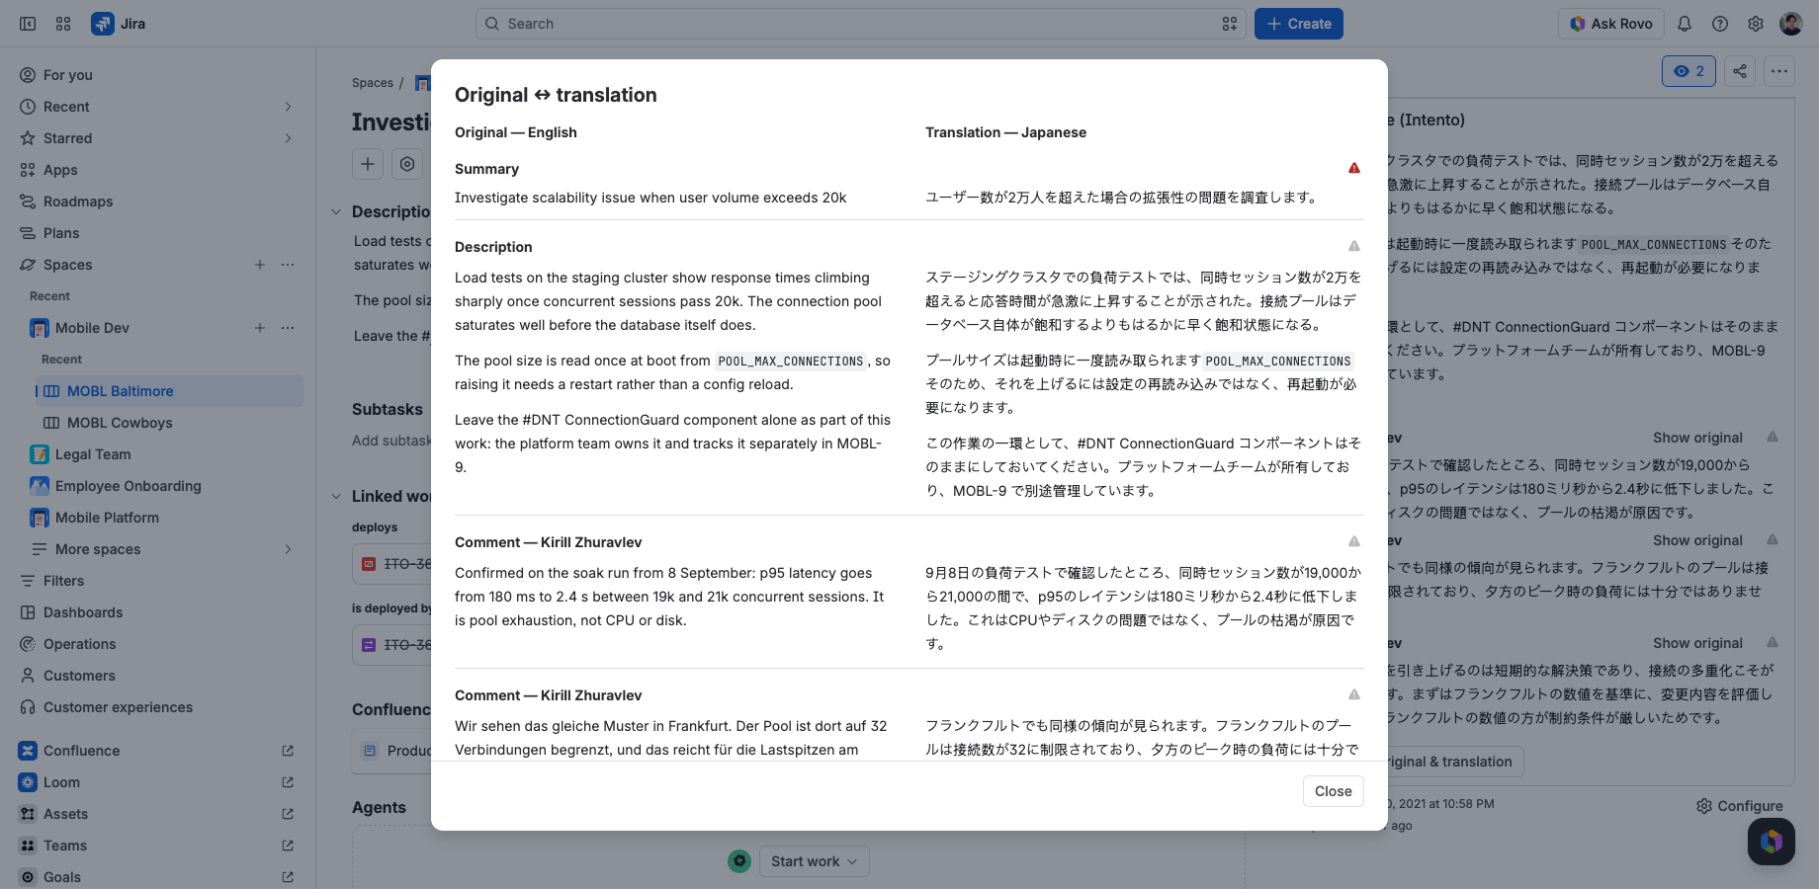Open Mobile Dev more options ellipsis
This screenshot has height=889, width=1819.
(x=288, y=328)
